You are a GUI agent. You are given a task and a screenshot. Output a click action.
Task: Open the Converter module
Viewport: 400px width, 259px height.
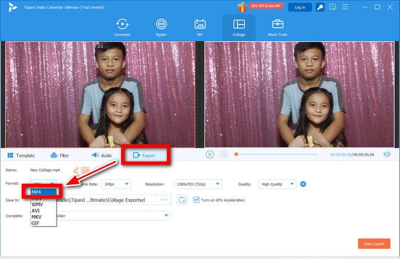pos(122,27)
